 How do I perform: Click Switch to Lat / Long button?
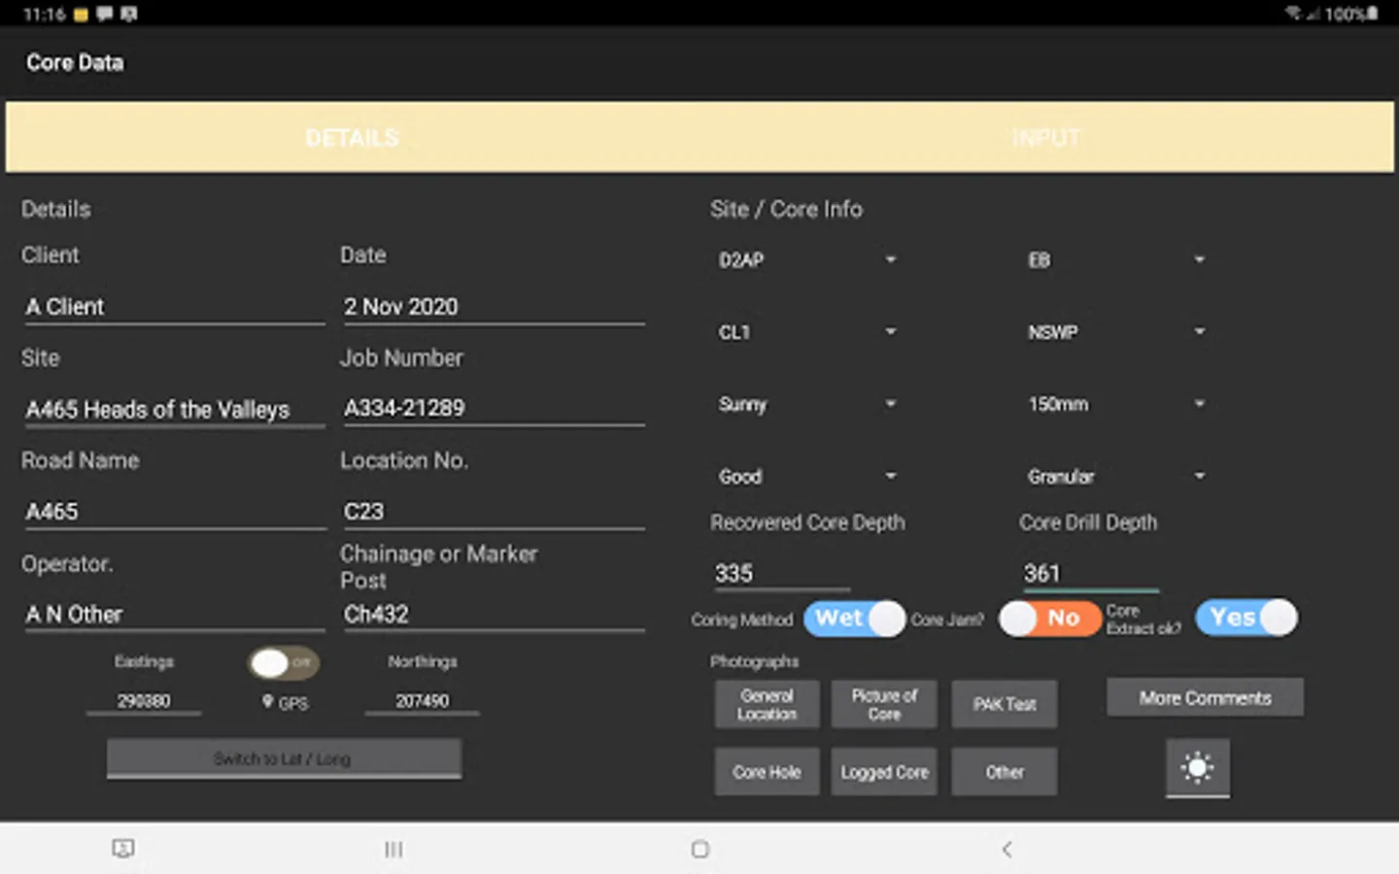click(284, 758)
